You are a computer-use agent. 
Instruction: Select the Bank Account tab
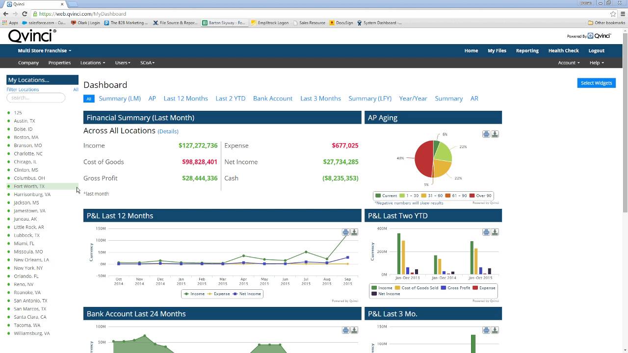[x=273, y=99]
